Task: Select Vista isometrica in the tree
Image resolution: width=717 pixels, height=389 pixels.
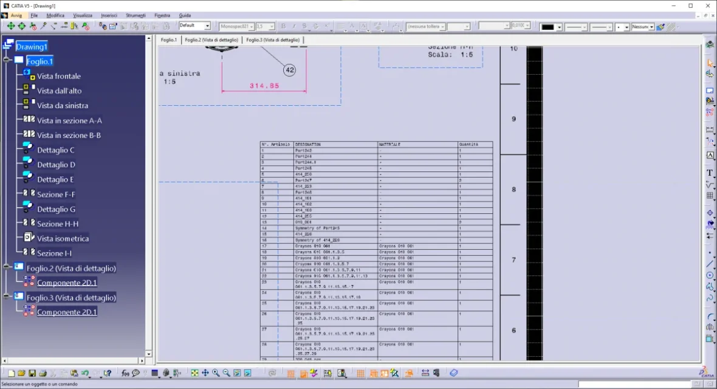Action: coord(63,238)
